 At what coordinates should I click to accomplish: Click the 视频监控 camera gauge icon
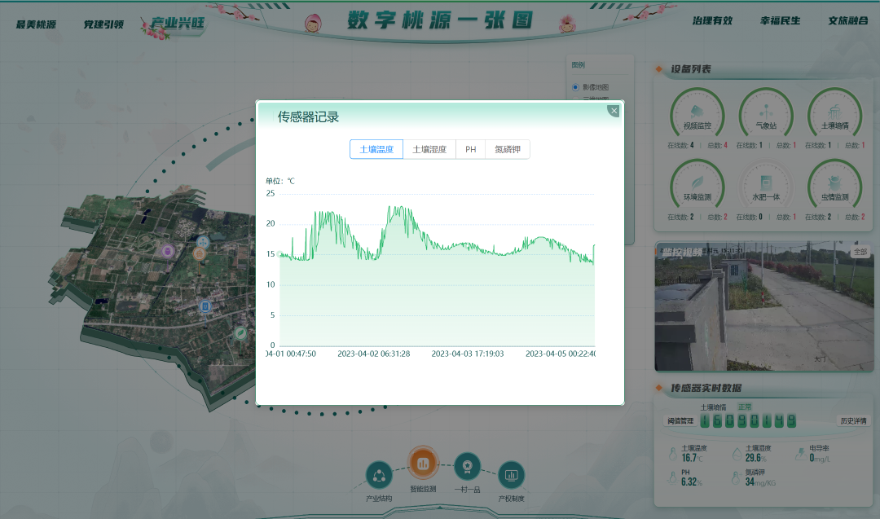pos(697,112)
